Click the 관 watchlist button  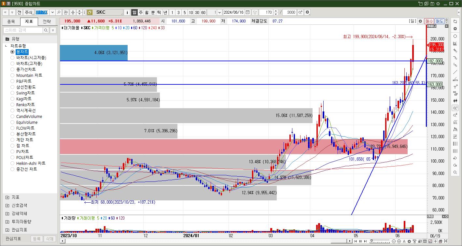[x=65, y=12]
